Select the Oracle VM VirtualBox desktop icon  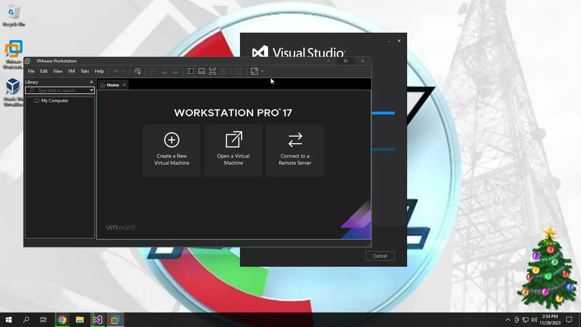click(x=13, y=92)
